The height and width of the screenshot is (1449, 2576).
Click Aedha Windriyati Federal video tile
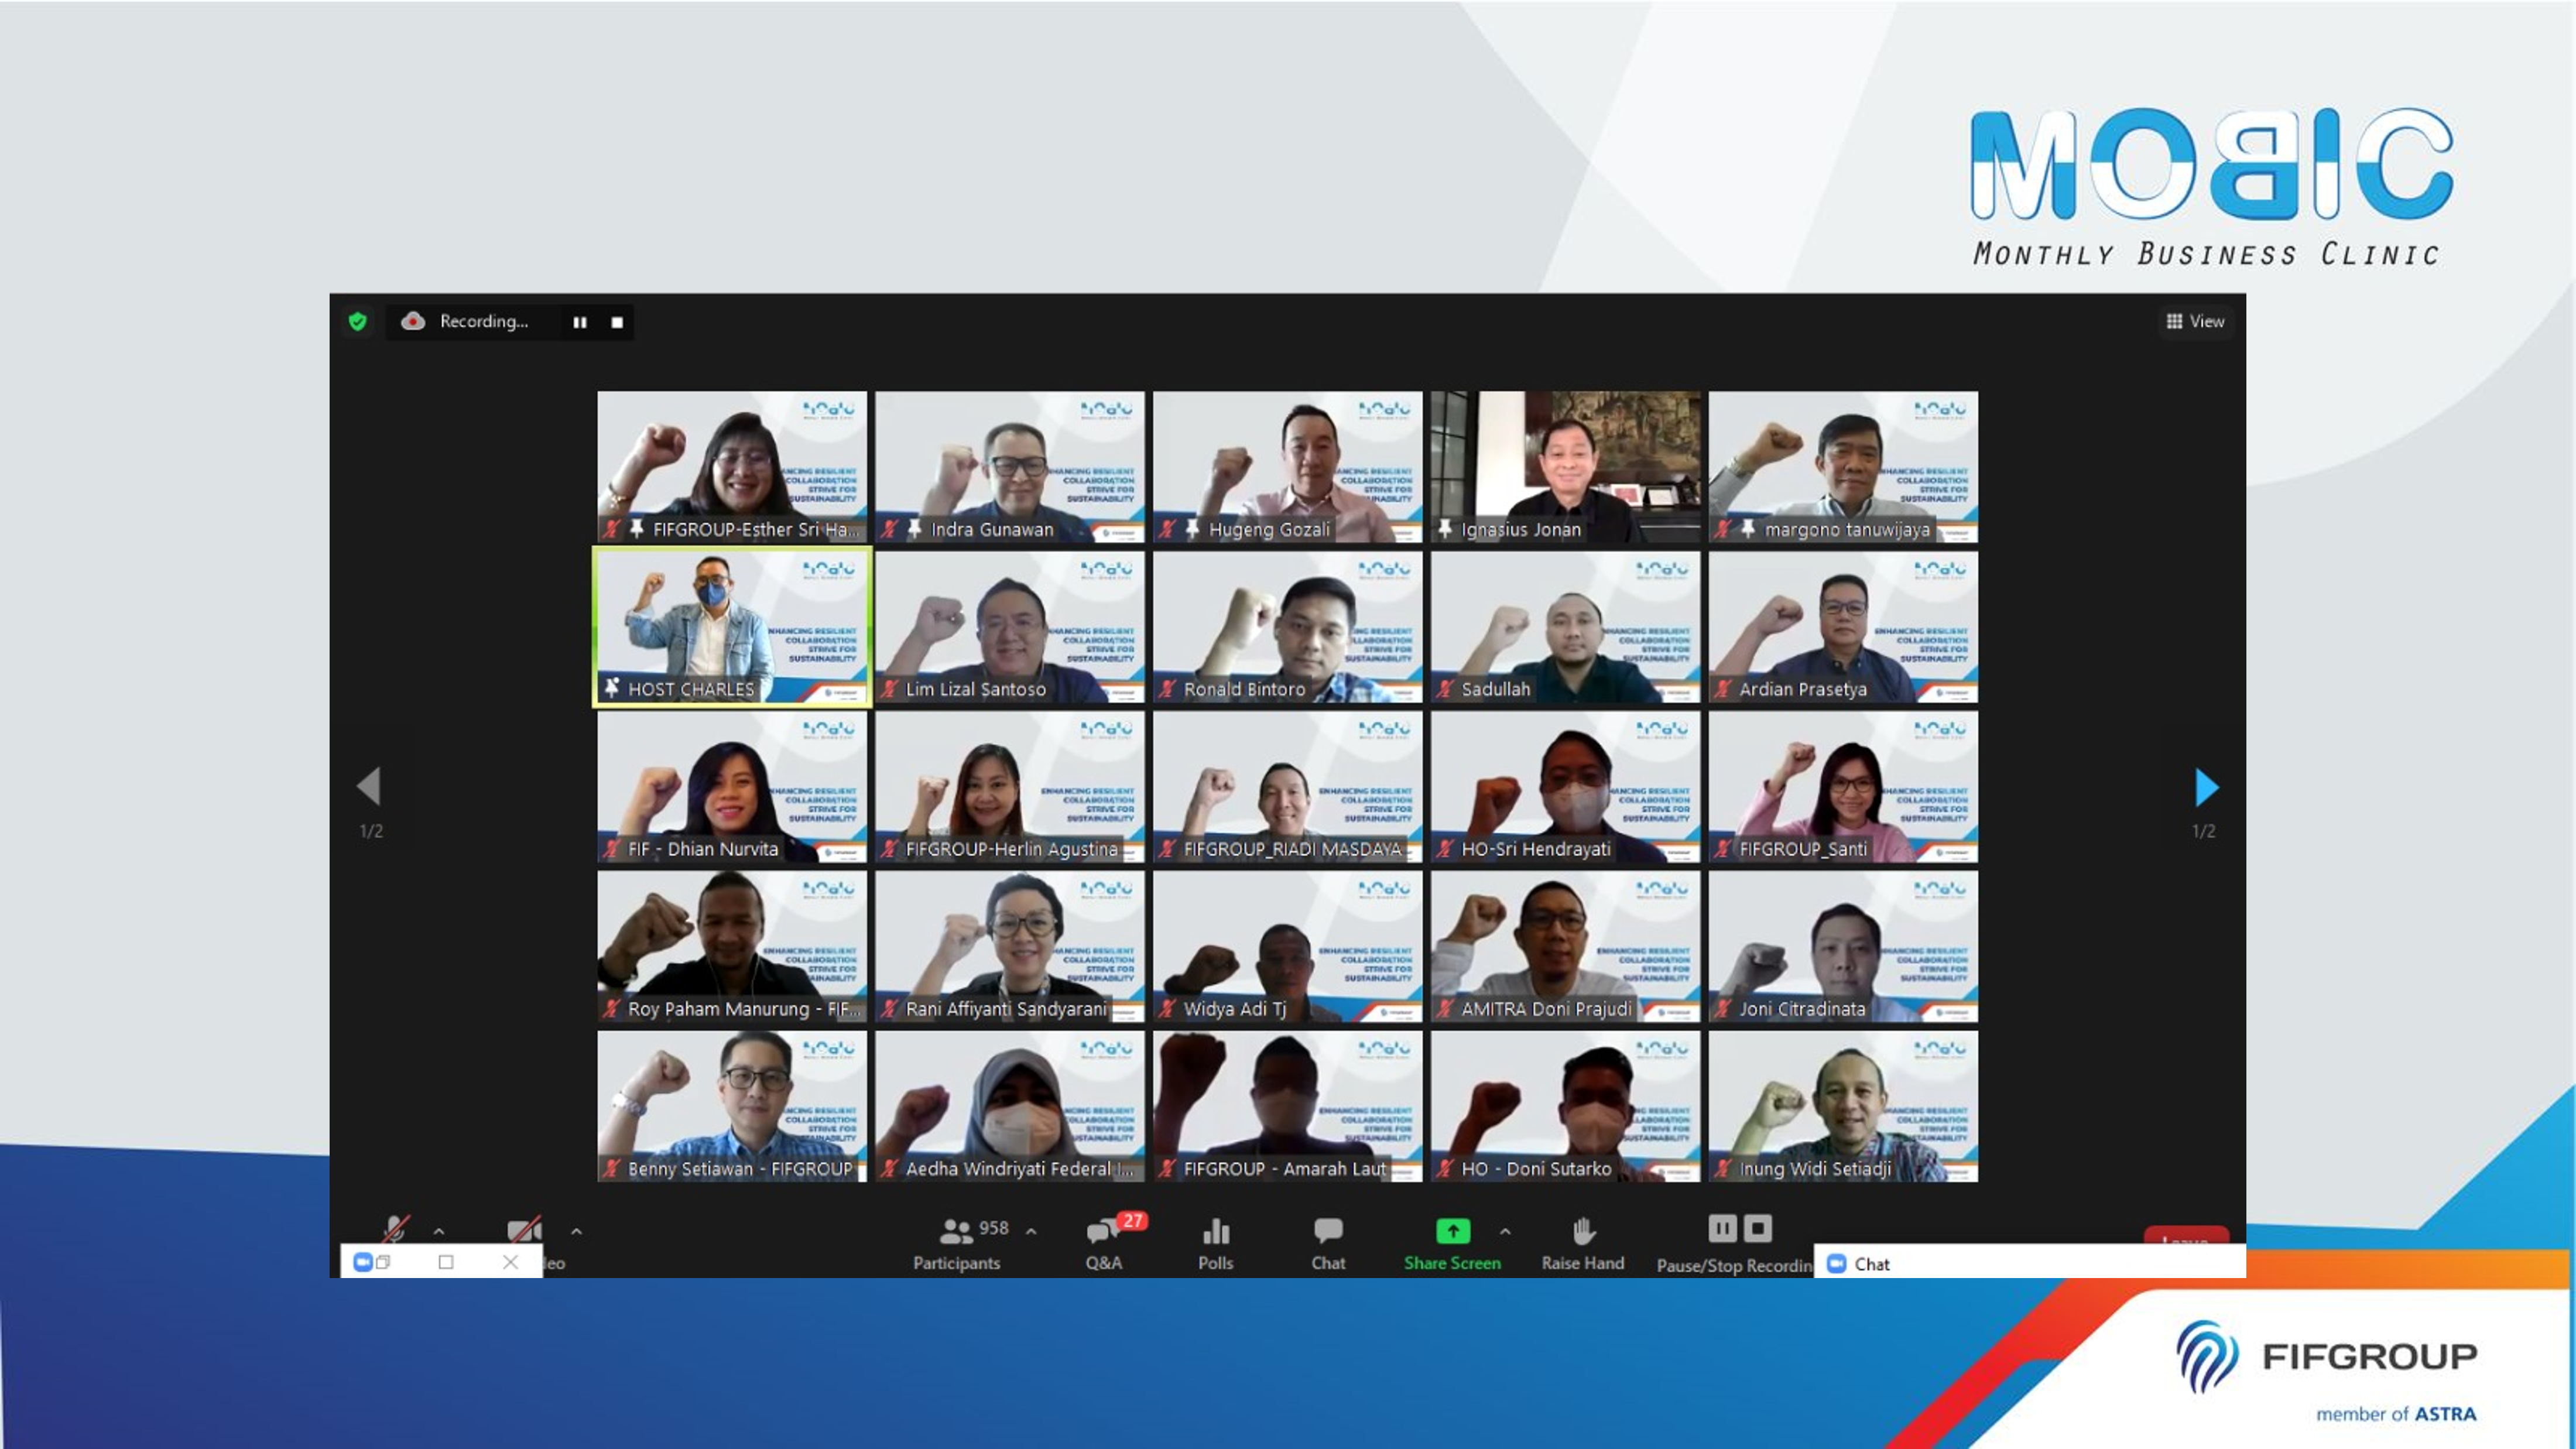1009,1107
